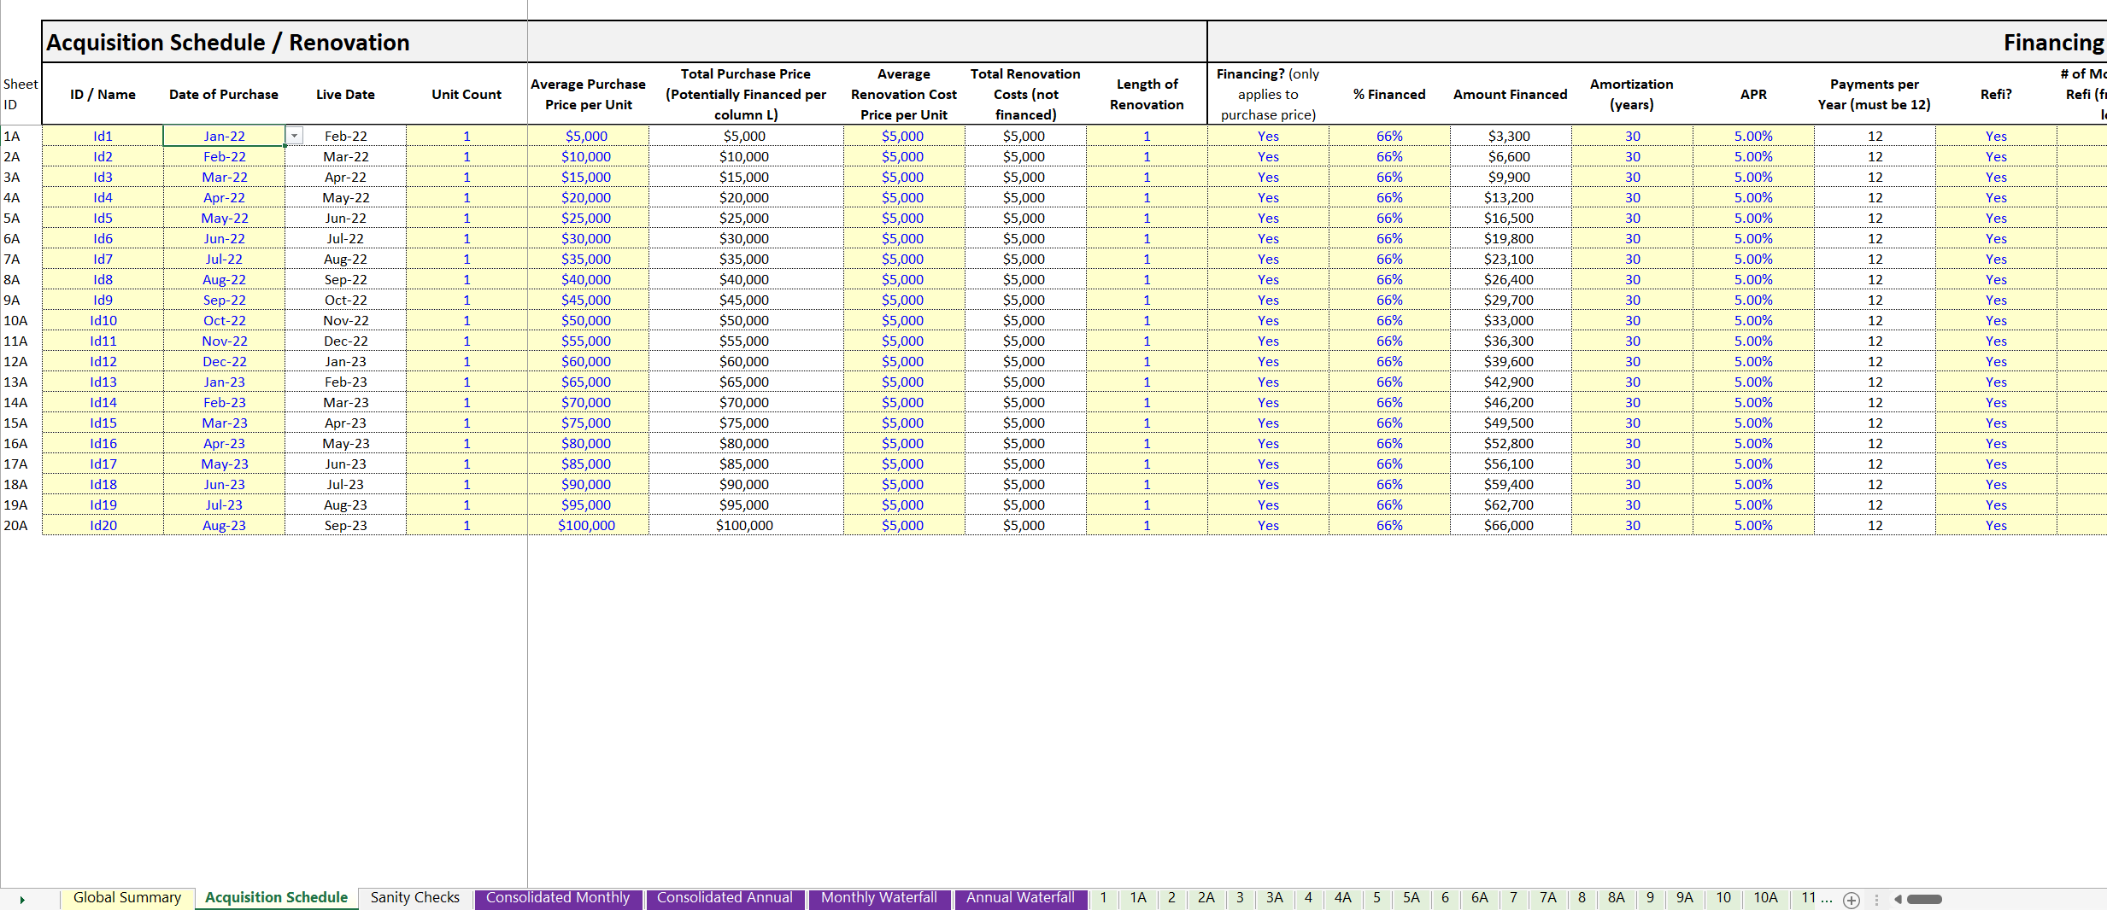
Task: Click the $66,000 amount financed cell
Action: pos(1510,525)
